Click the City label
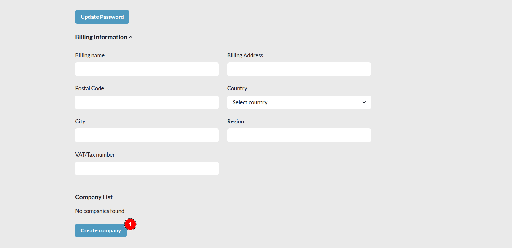Screen dimensions: 512x248 pyautogui.click(x=80, y=121)
